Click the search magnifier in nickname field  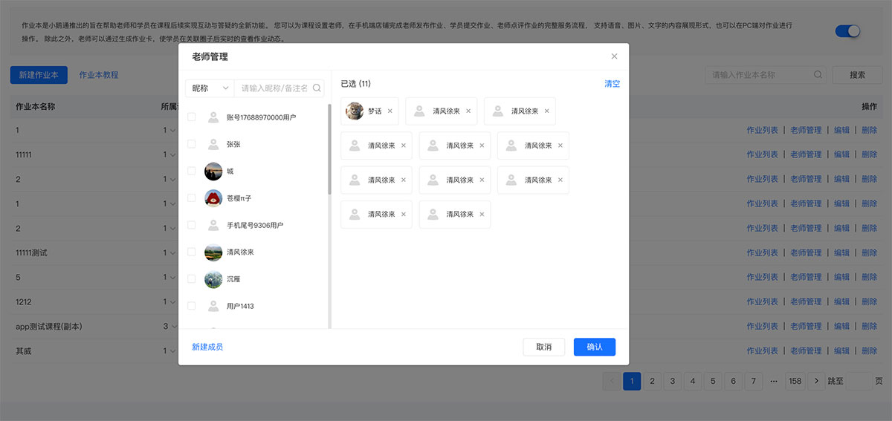317,88
